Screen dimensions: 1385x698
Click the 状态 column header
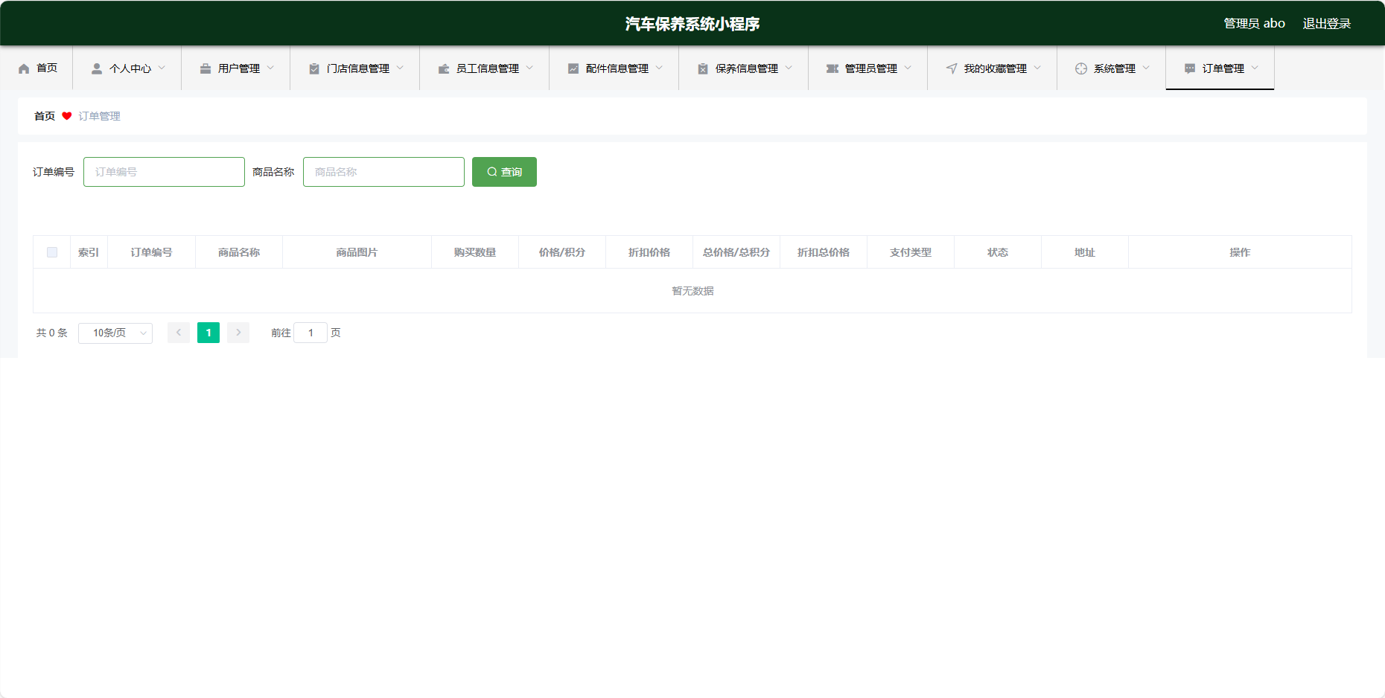click(x=998, y=252)
